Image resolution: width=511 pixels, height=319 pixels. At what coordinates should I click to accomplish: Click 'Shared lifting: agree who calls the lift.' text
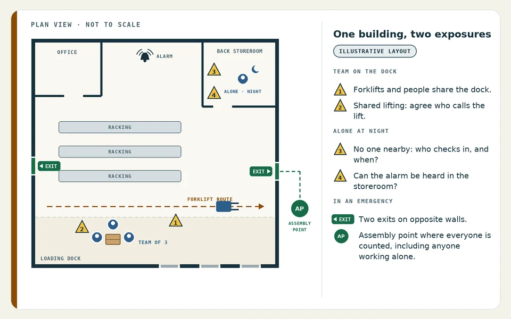tap(419, 111)
